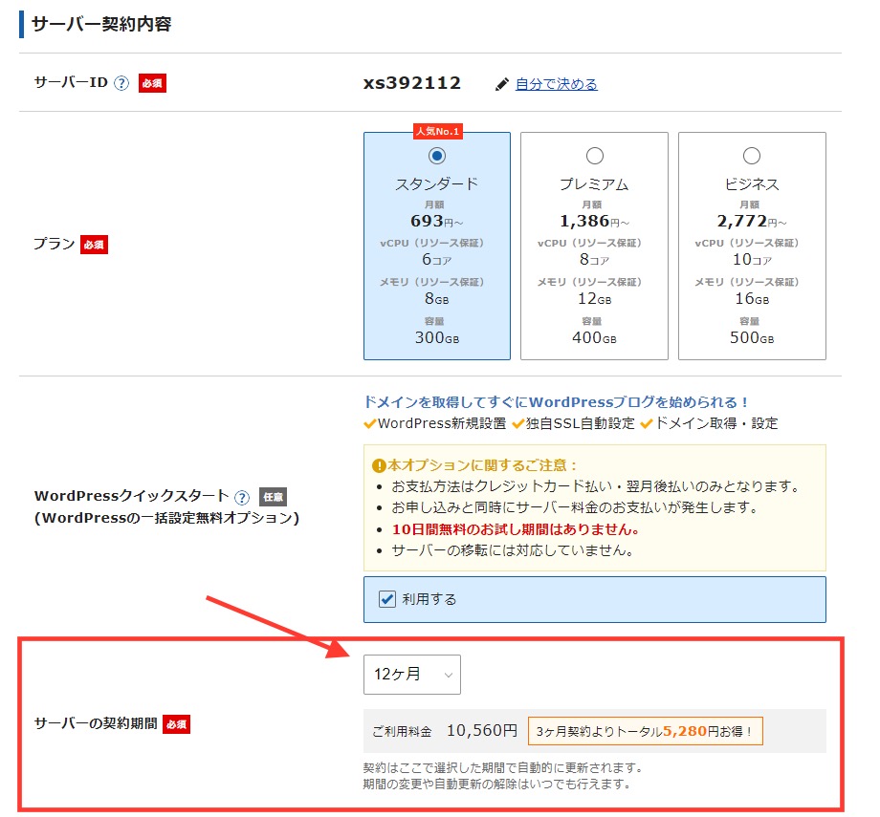Click the checkmark icon before WordPress新規設置
The image size is (880, 817).
pyautogui.click(x=370, y=423)
